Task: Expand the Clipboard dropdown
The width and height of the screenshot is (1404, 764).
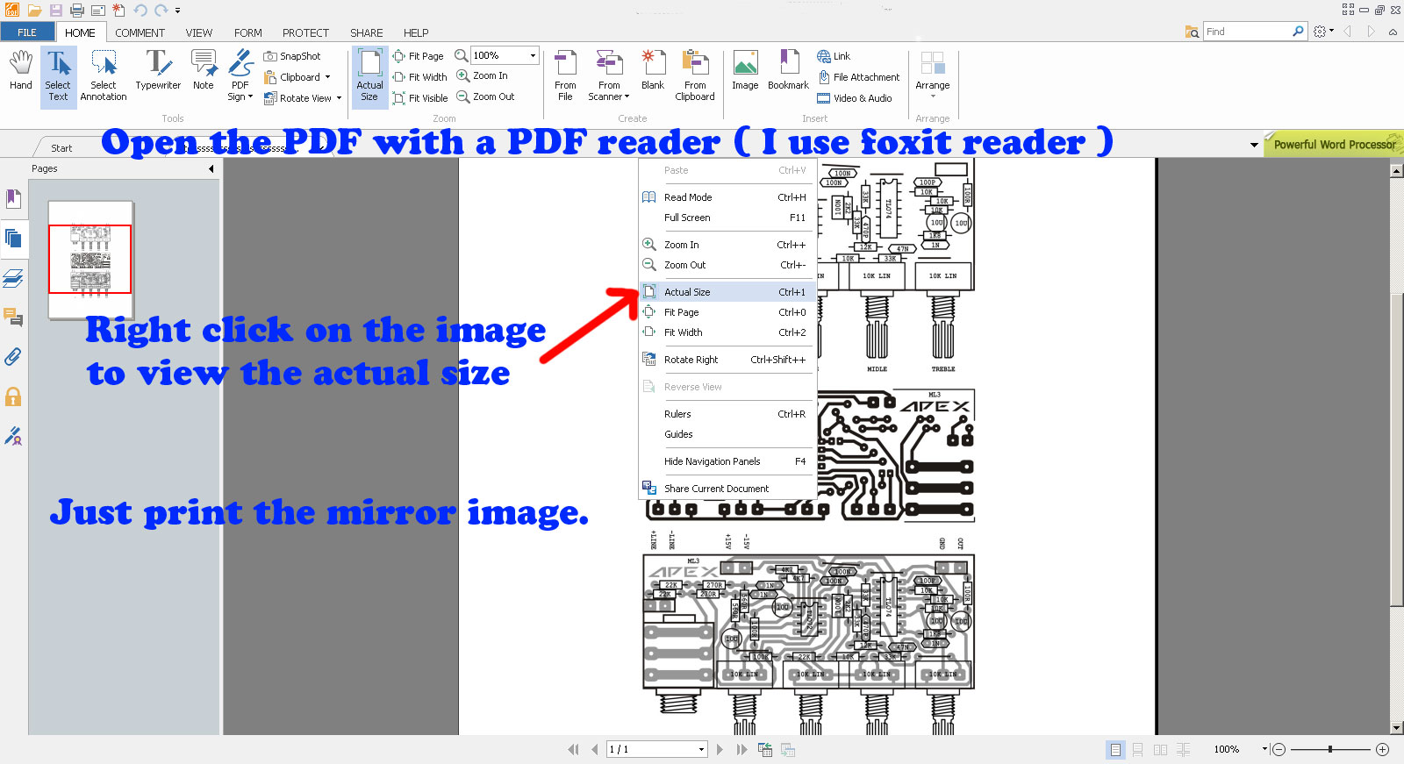Action: pyautogui.click(x=327, y=77)
